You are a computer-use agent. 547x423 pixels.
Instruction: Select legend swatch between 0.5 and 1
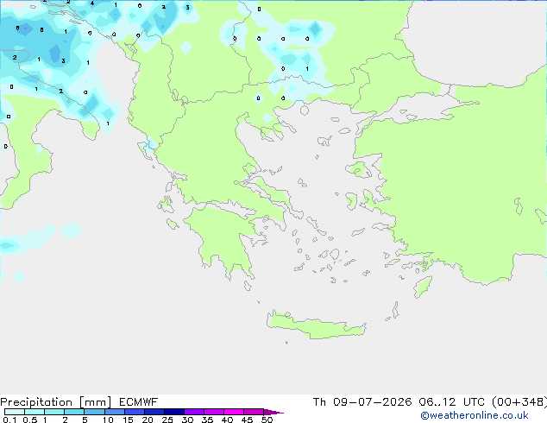35,412
